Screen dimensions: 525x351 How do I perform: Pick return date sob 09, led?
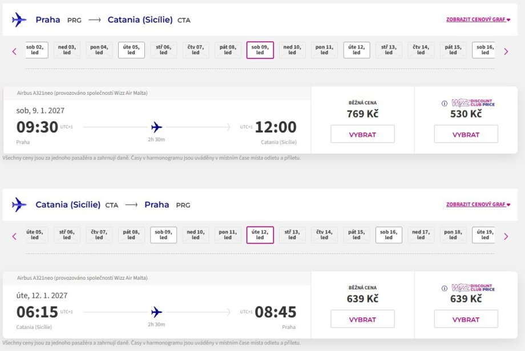point(164,235)
